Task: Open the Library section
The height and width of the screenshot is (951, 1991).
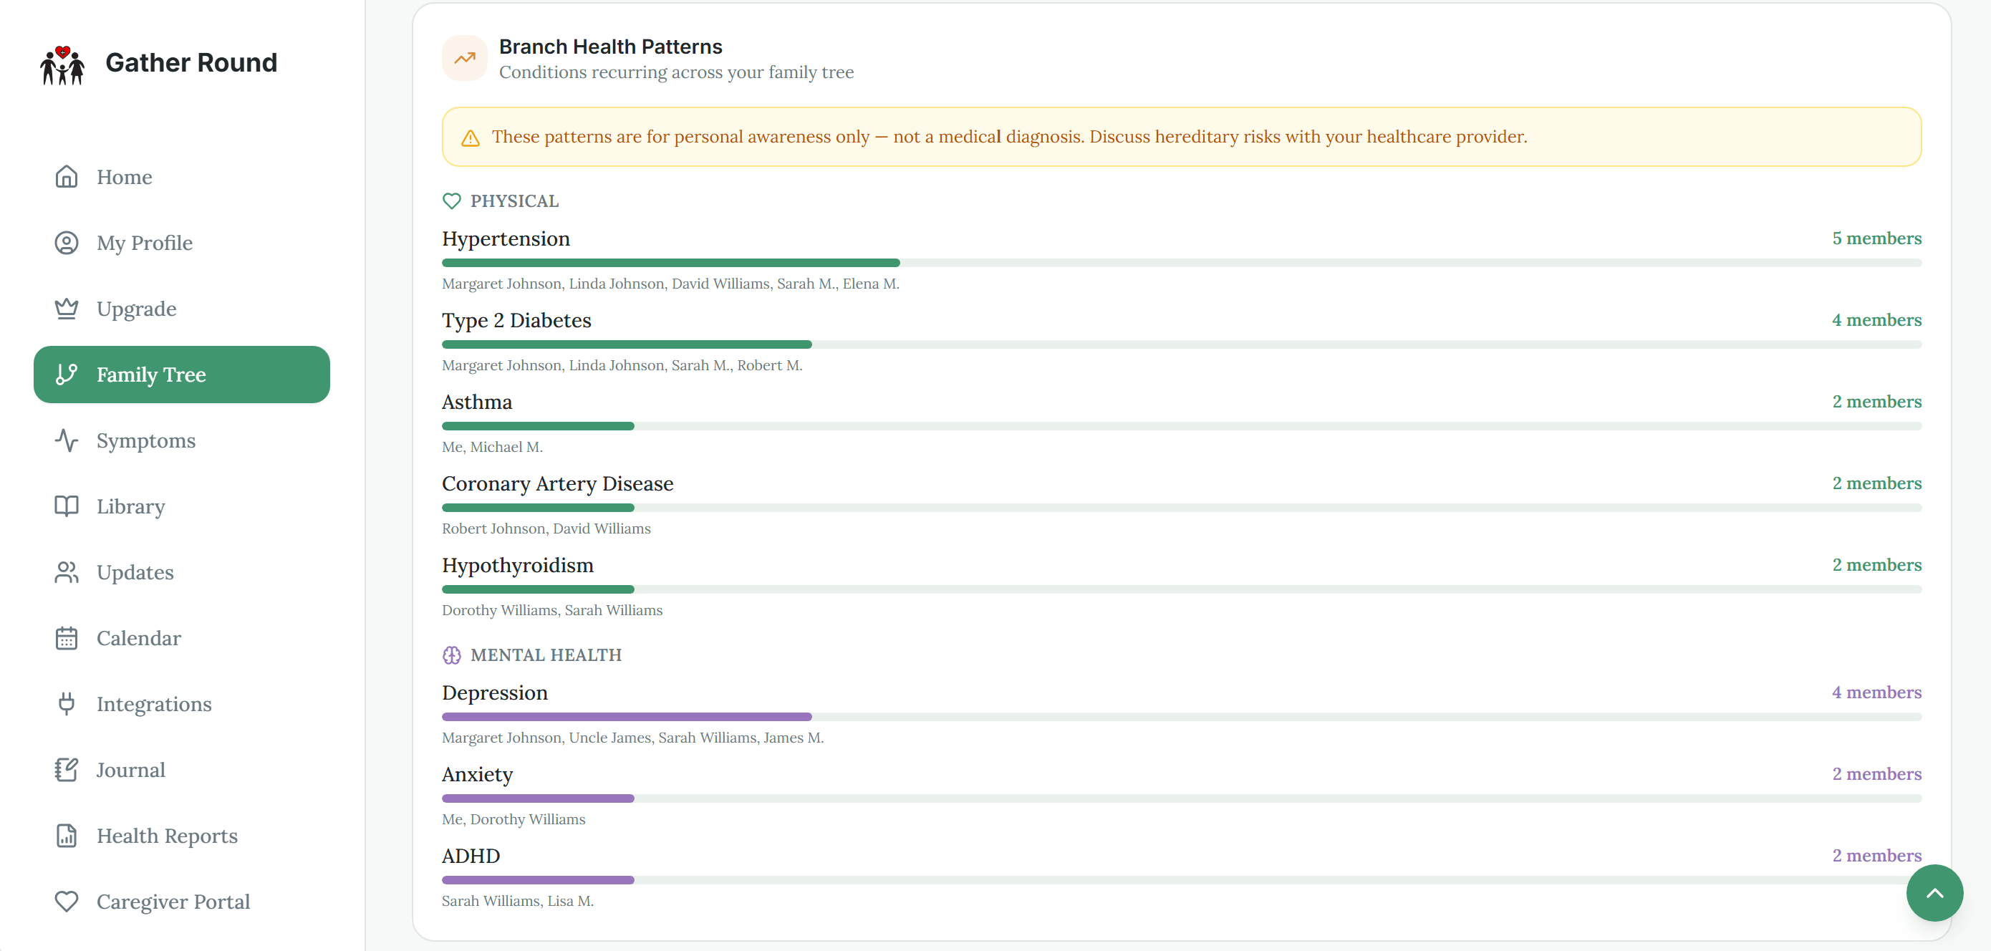Action: tap(182, 506)
